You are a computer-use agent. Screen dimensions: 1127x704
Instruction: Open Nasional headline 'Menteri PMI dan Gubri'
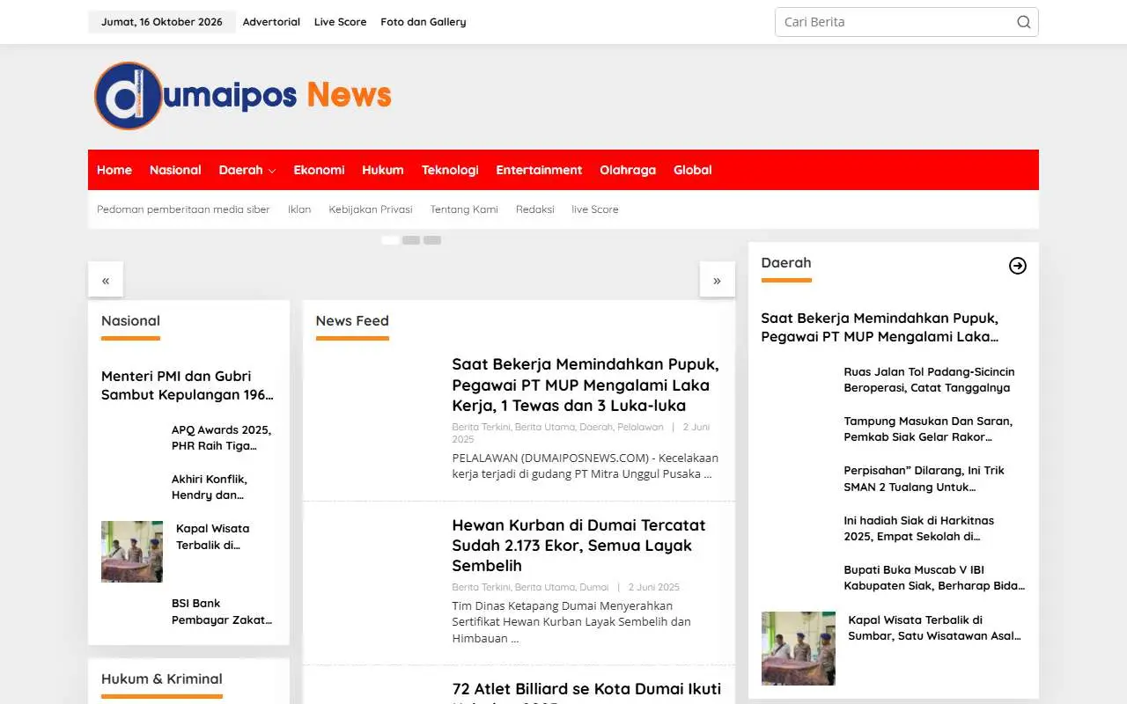pyautogui.click(x=188, y=385)
